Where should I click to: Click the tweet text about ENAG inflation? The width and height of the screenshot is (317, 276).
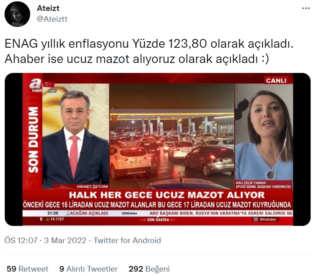[x=149, y=51]
